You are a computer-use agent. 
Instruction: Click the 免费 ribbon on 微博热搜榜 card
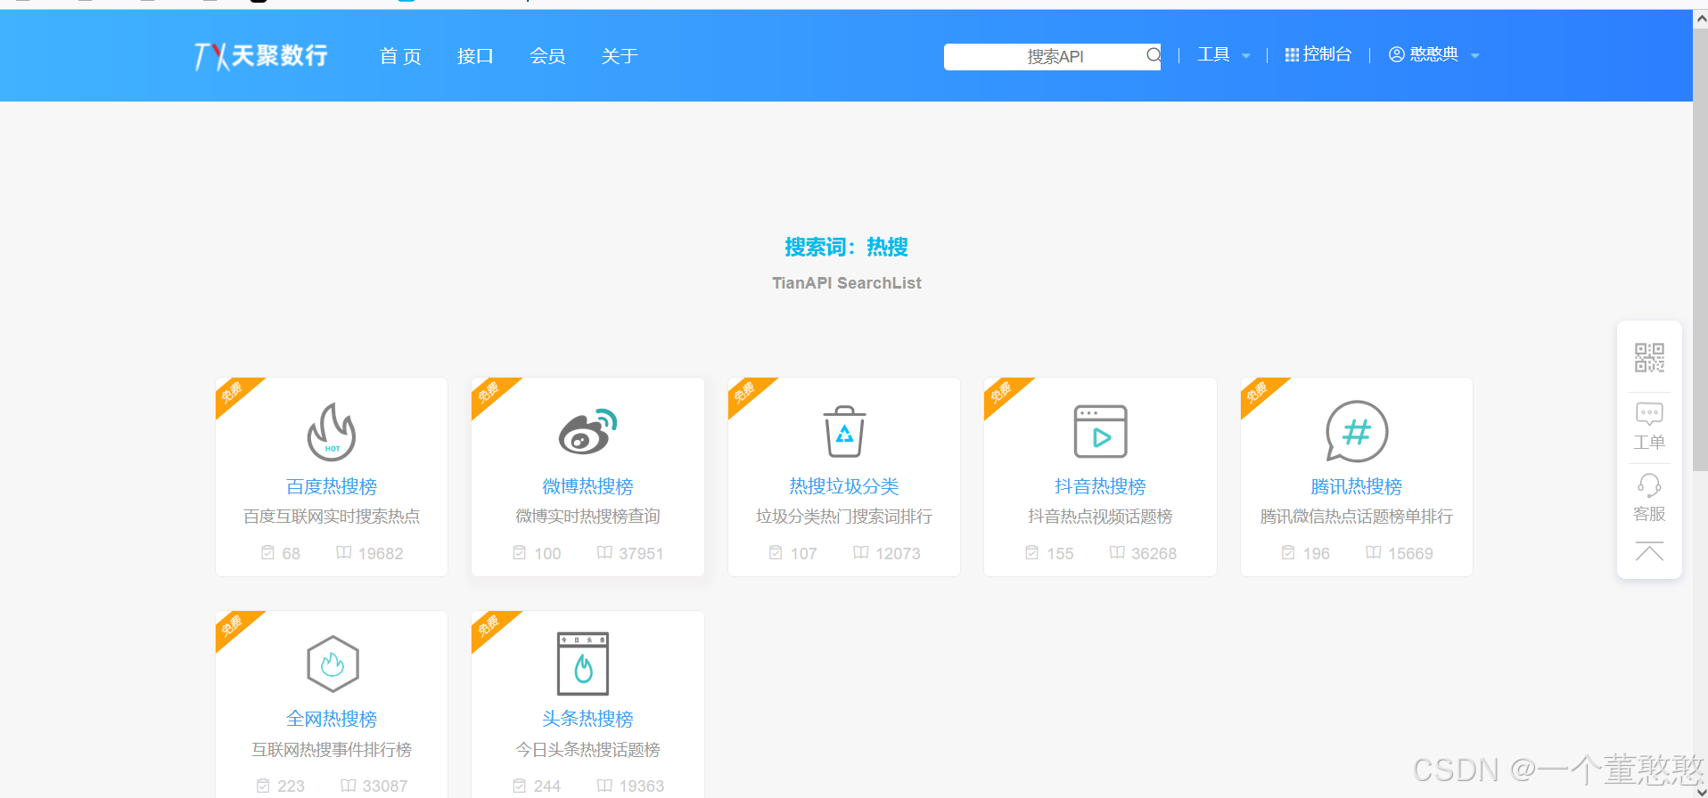pos(489,393)
